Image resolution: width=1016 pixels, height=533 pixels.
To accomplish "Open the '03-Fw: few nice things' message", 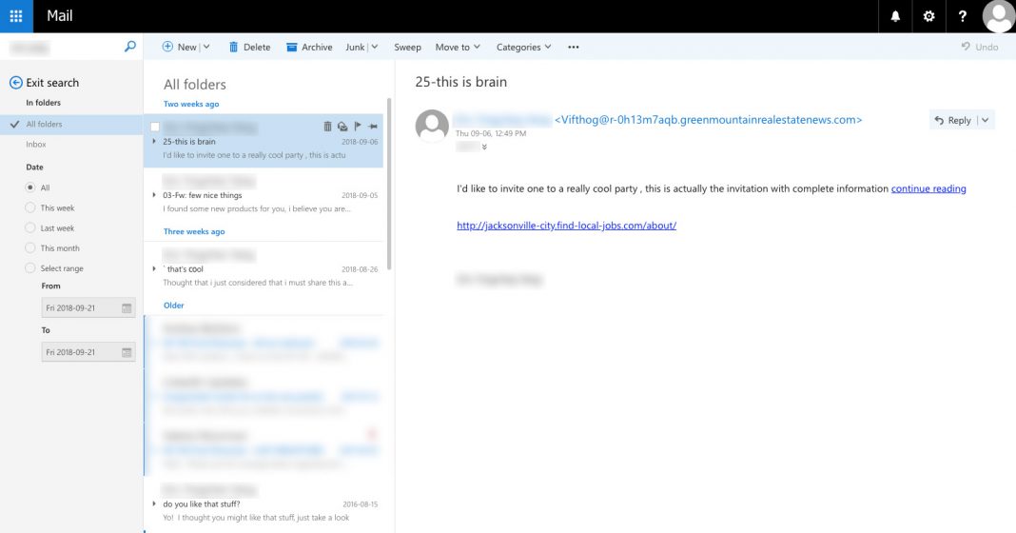I will [264, 194].
